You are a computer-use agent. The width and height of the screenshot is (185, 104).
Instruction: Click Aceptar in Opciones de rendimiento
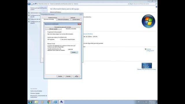tap(60, 76)
